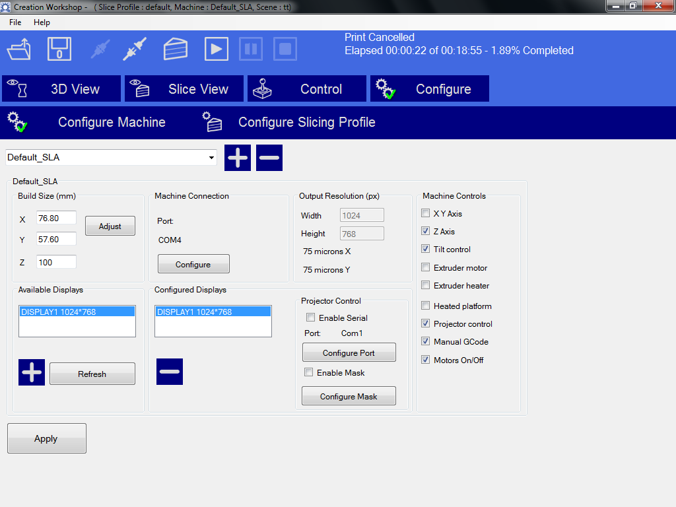Enable the X Y Axis checkbox
The height and width of the screenshot is (507, 676).
point(426,213)
